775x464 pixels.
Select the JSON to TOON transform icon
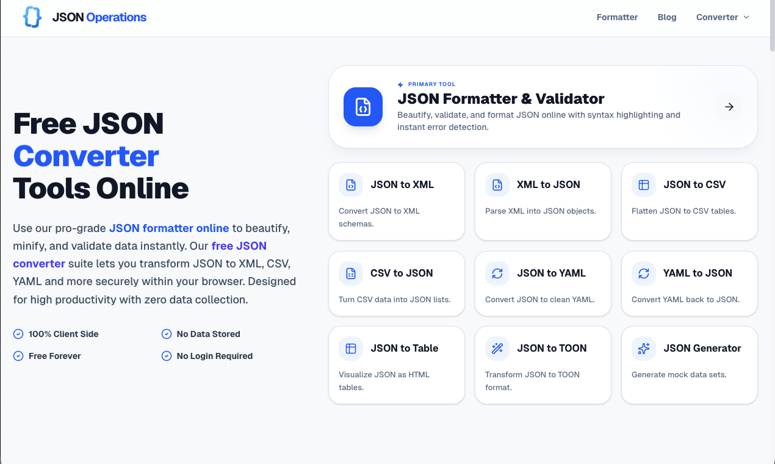point(497,348)
